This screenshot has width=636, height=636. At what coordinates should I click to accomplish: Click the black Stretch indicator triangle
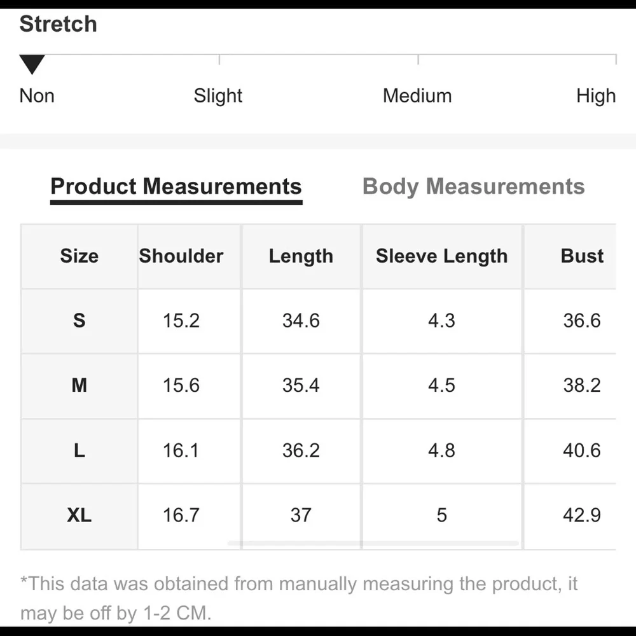click(32, 64)
